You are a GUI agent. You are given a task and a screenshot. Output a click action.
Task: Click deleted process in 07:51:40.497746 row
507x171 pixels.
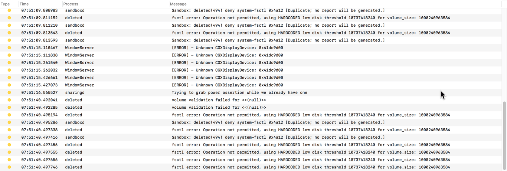coord(73,167)
